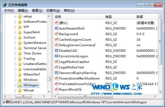This screenshot has height=107, width=165.
Task: Click value list scroll up arrow
Action: point(160,16)
